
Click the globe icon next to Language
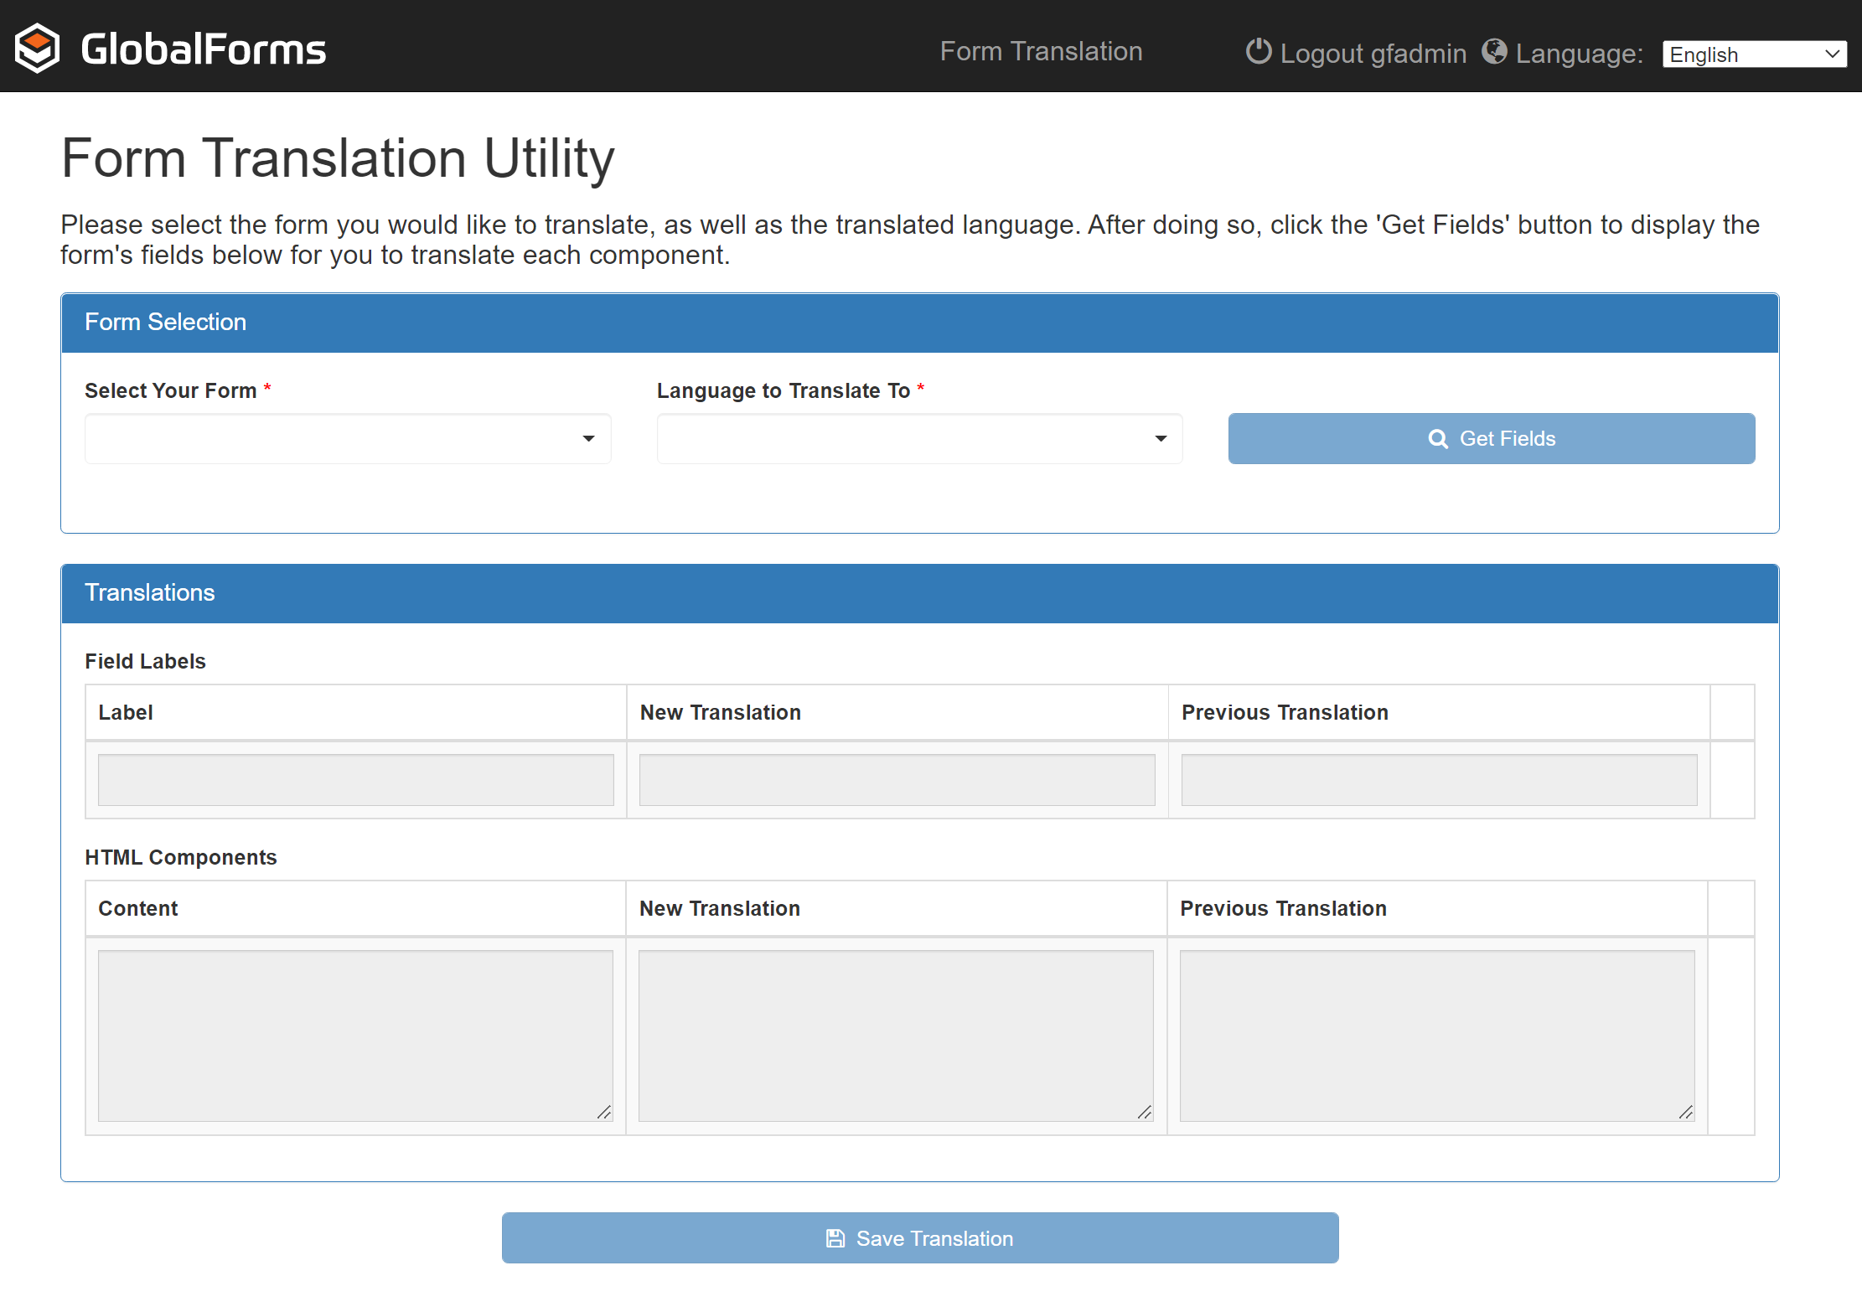1493,51
